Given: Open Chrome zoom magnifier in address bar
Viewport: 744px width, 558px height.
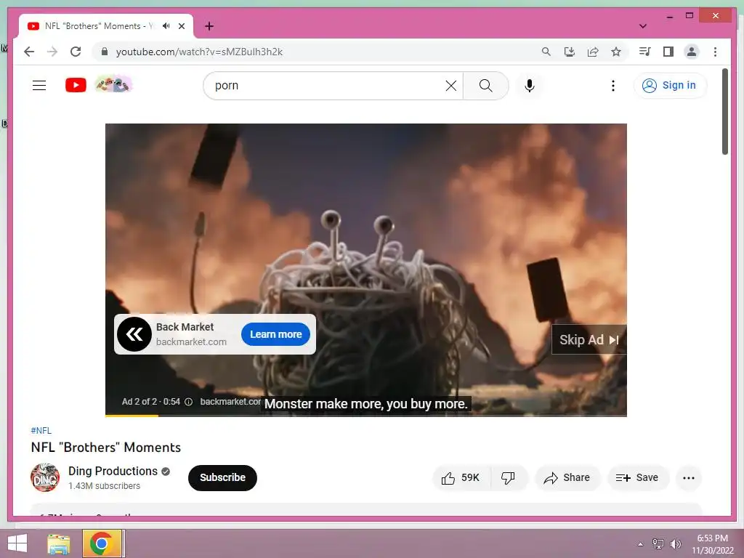Looking at the screenshot, I should [x=546, y=52].
